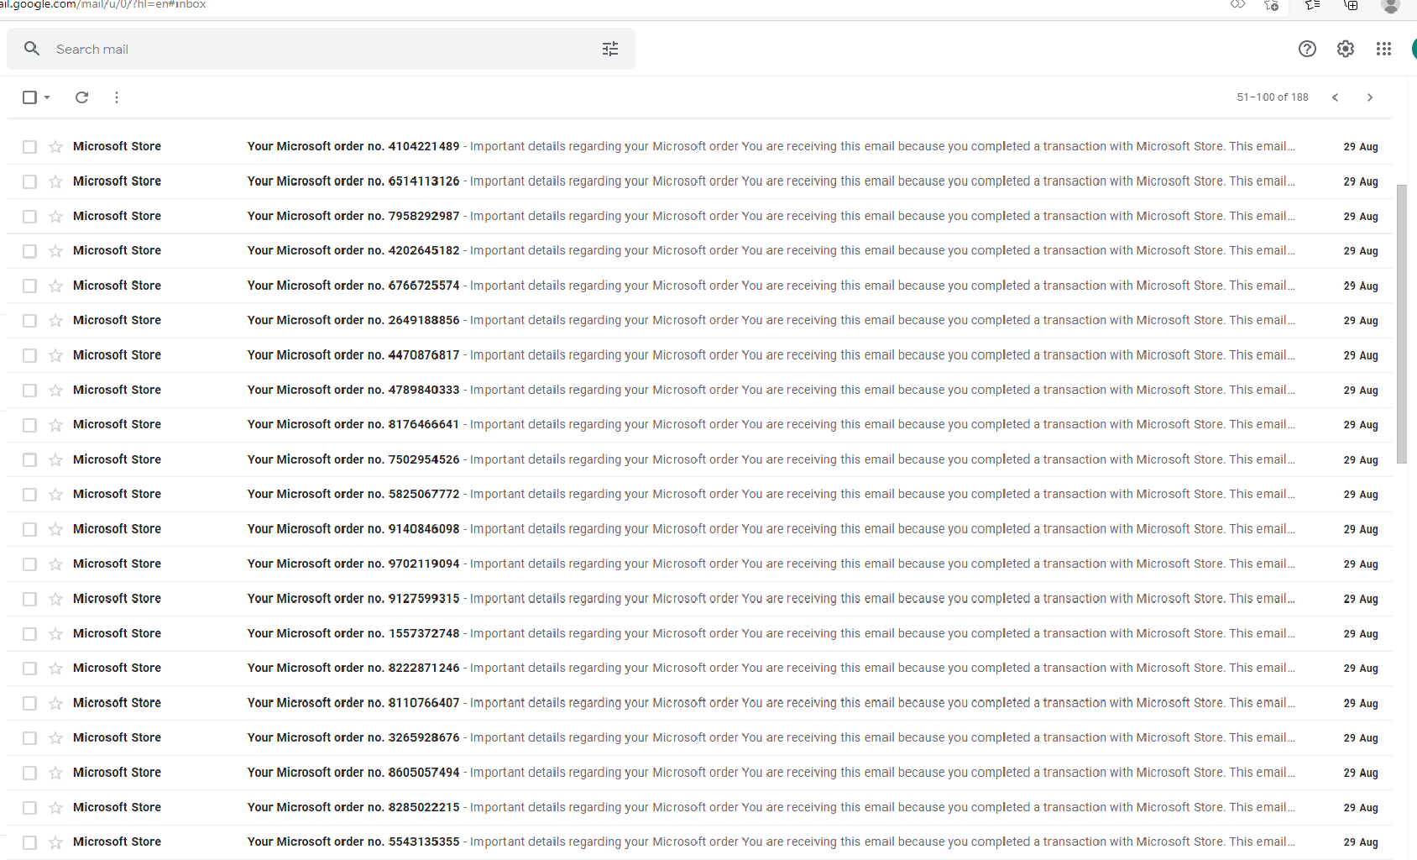Star the email for order 9140846098

pyautogui.click(x=55, y=529)
